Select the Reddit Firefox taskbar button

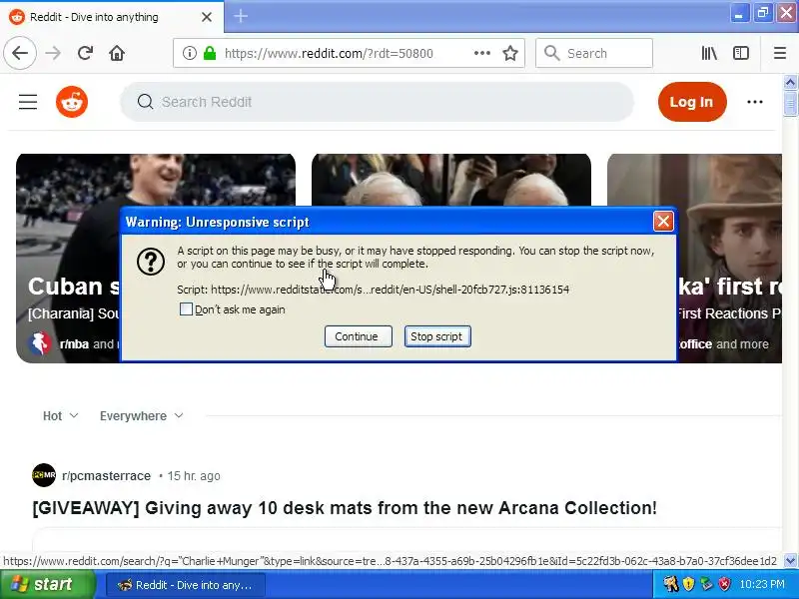point(186,585)
